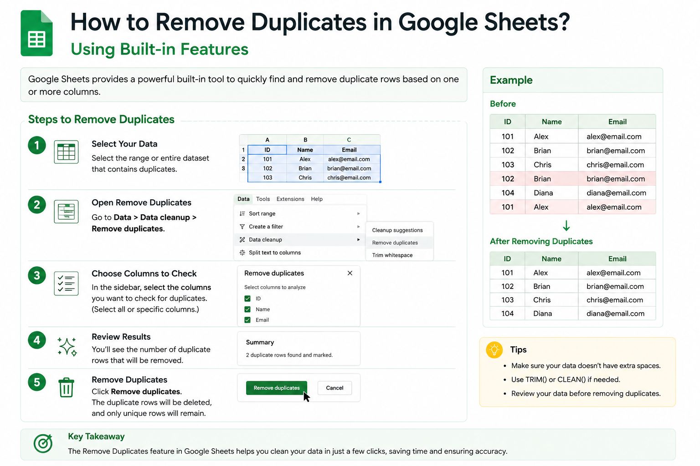The image size is (700, 466).
Task: Click the Sort range icon in the Data menu
Action: 242,213
